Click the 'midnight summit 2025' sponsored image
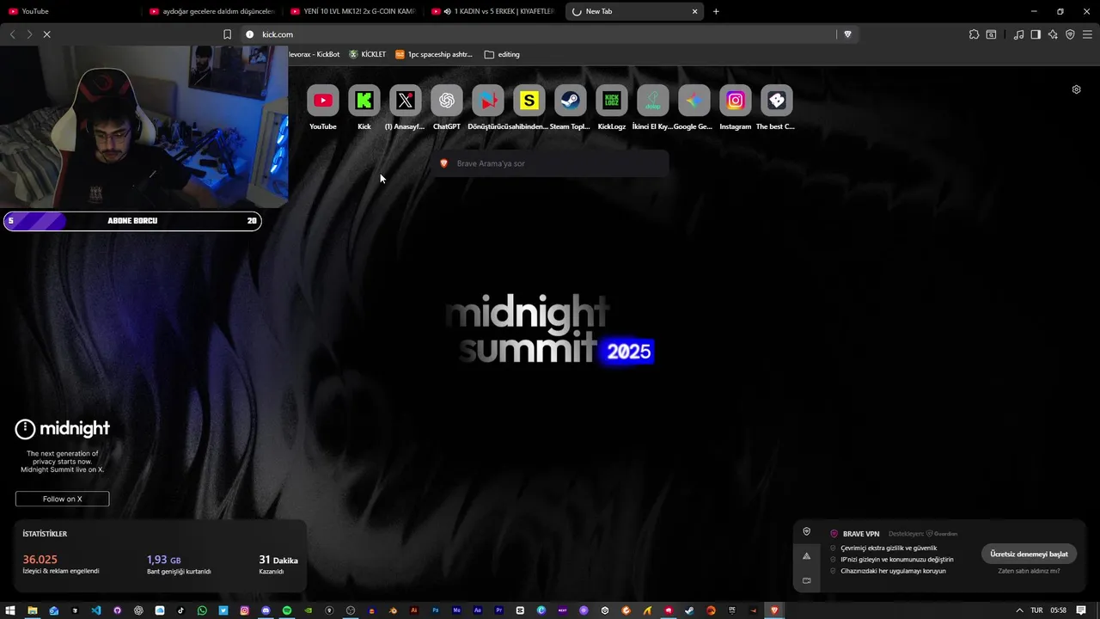This screenshot has width=1100, height=619. pyautogui.click(x=550, y=329)
